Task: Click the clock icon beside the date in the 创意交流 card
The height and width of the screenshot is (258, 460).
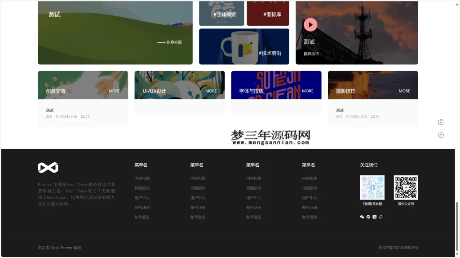Action: coord(58,117)
